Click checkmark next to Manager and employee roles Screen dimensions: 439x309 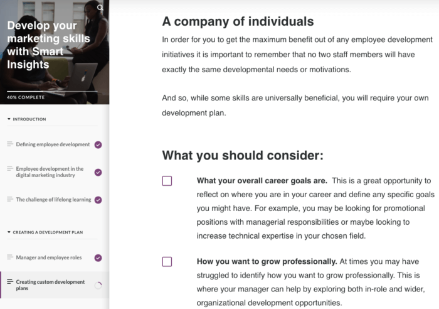coord(98,257)
